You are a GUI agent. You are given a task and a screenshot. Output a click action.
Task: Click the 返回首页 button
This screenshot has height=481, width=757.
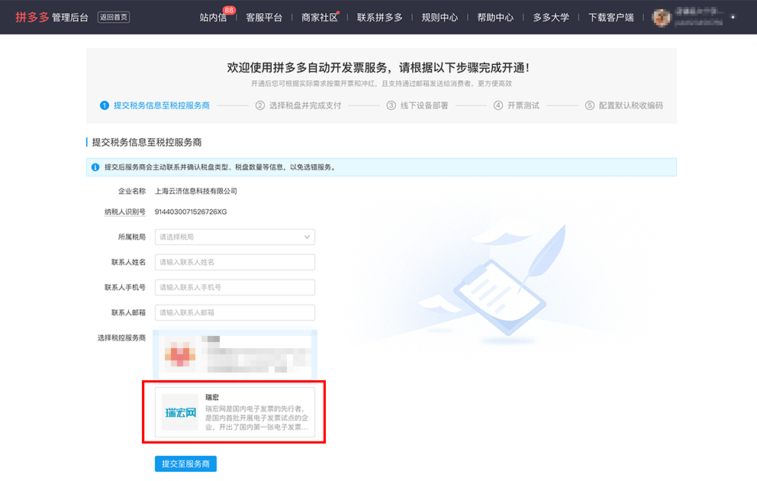click(x=114, y=18)
